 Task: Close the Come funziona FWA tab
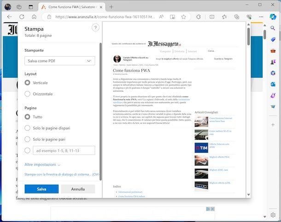click(101, 7)
